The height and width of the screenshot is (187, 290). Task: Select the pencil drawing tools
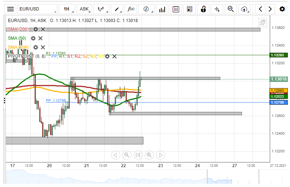(x=118, y=9)
